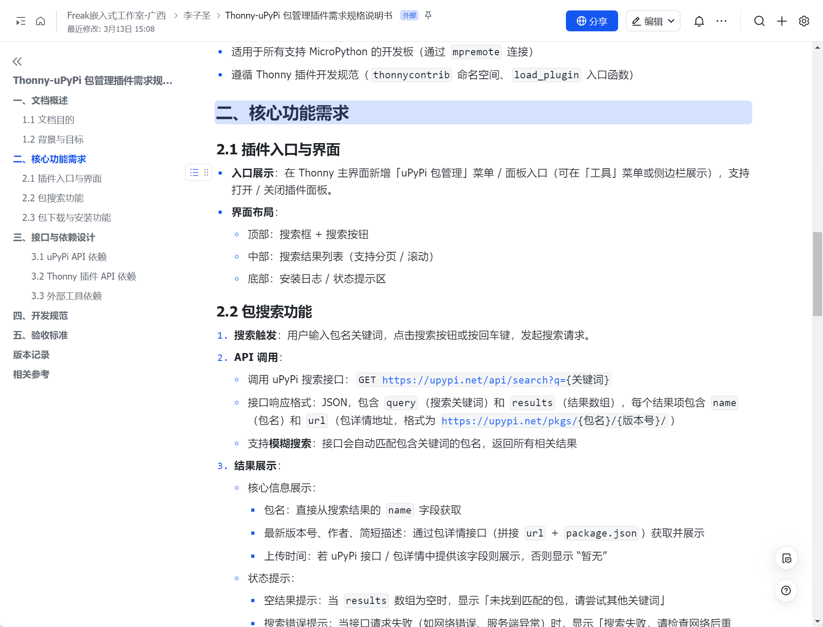Click the inline code package.json
The height and width of the screenshot is (627, 823).
(602, 534)
